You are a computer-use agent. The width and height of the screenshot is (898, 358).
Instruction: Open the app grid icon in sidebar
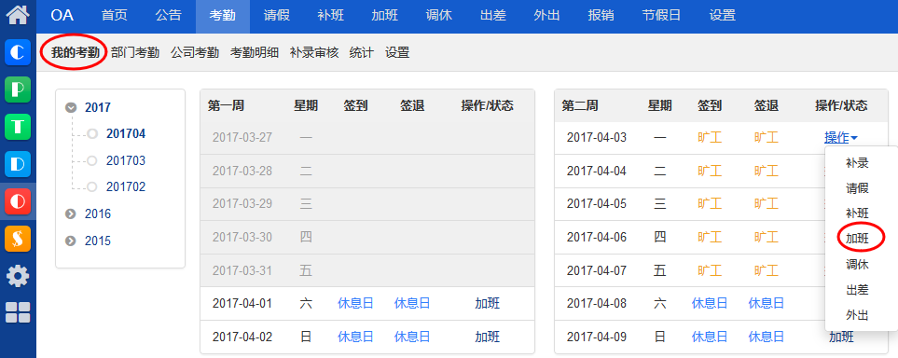18,312
